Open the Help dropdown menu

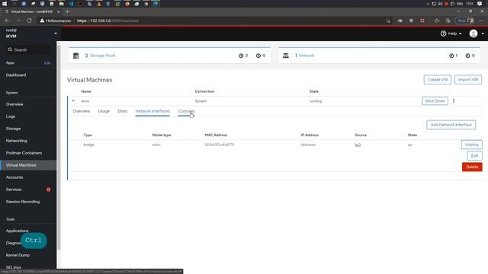(451, 33)
